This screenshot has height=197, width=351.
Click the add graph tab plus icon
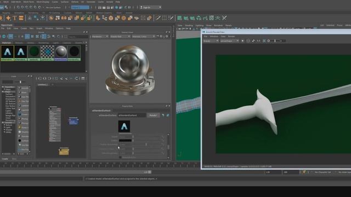[x=53, y=85]
